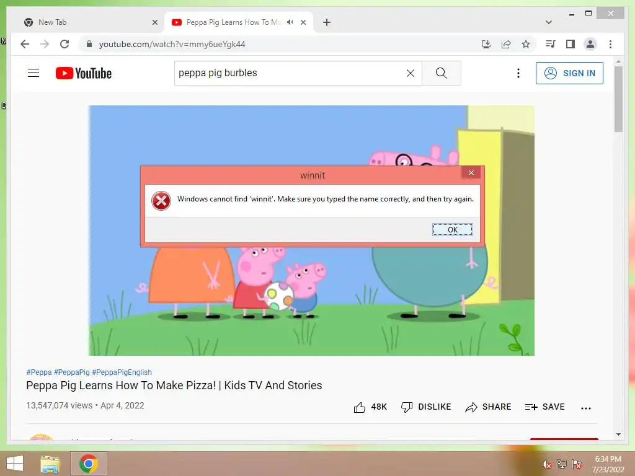This screenshot has width=635, height=476.
Task: Like the video with the 48K thumbs up
Action: point(370,407)
